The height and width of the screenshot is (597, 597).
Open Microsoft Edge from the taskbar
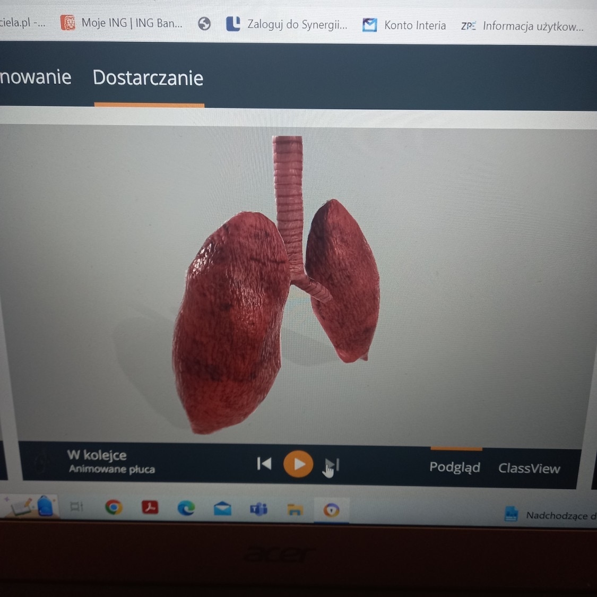tap(186, 508)
